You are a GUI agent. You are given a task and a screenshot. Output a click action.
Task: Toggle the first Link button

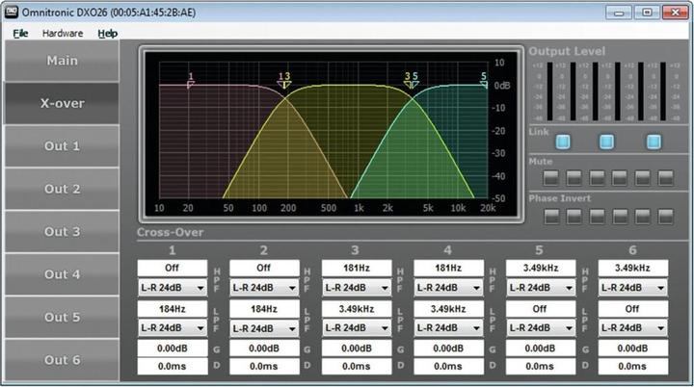coord(563,142)
